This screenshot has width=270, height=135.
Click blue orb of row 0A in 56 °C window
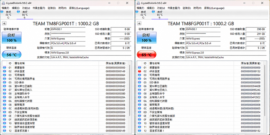click(x=4, y=101)
